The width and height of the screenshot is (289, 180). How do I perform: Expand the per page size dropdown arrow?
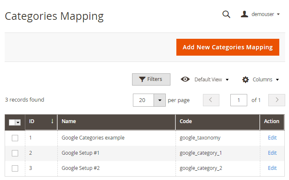(x=159, y=100)
